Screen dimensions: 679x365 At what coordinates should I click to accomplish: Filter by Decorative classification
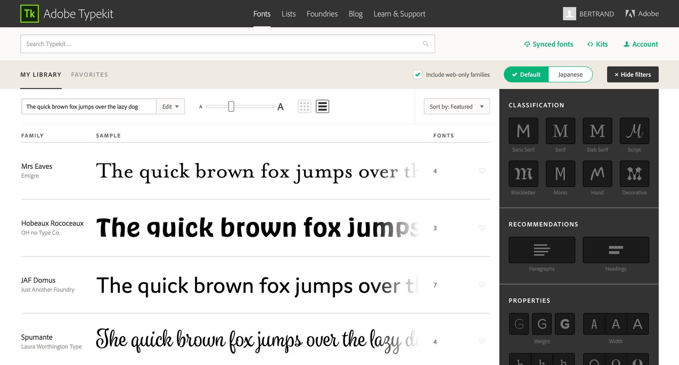[634, 174]
